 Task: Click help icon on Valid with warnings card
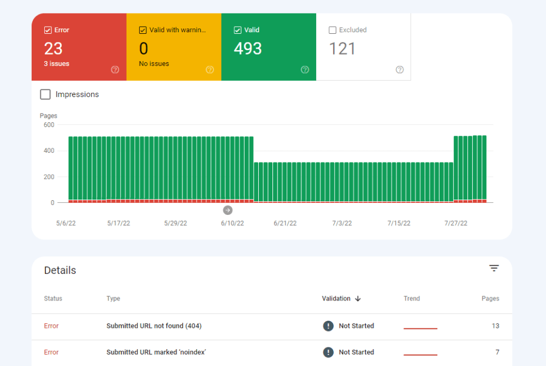coord(210,70)
